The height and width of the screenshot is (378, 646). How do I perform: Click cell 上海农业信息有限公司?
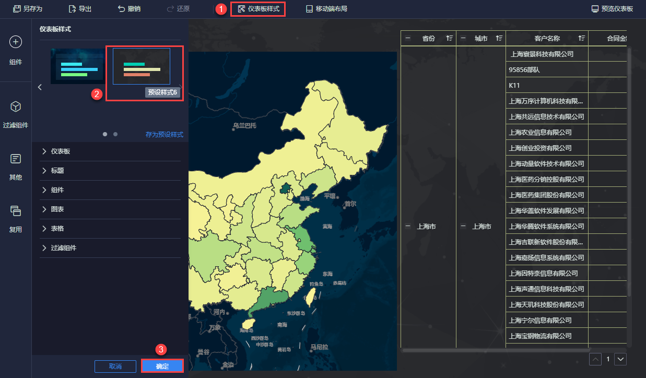point(547,132)
